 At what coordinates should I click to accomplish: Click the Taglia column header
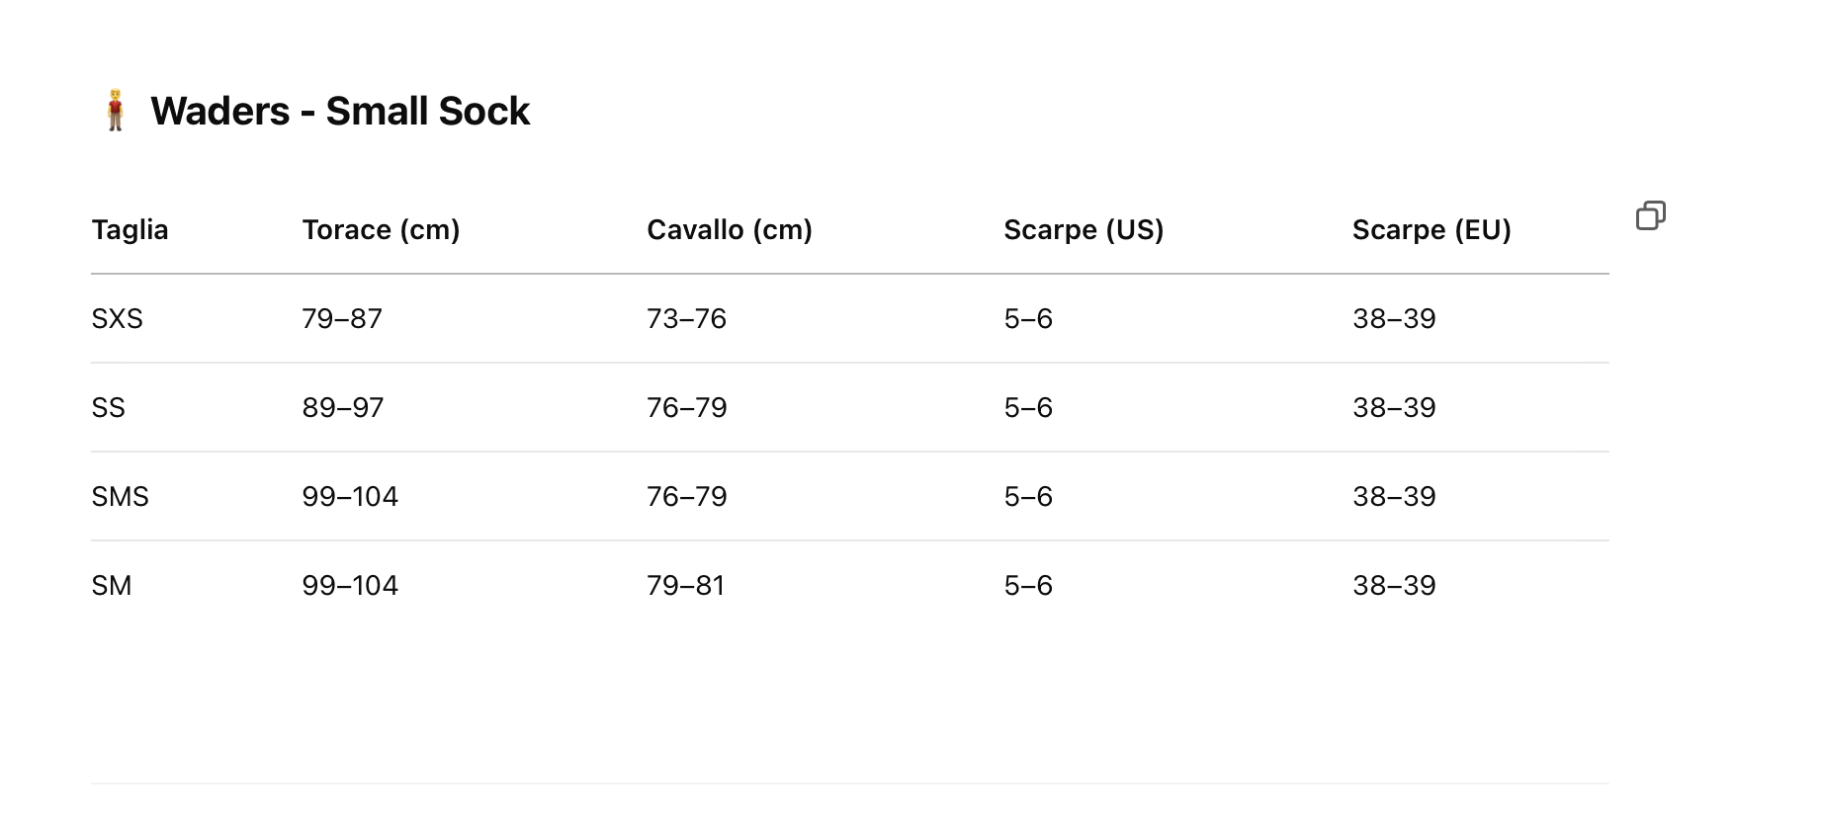[130, 230]
